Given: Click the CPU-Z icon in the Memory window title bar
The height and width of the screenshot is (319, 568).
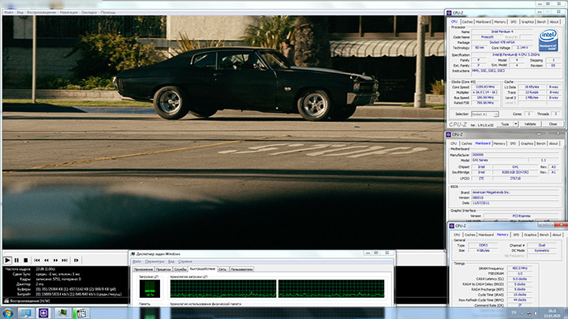Looking at the screenshot, I should [x=452, y=226].
